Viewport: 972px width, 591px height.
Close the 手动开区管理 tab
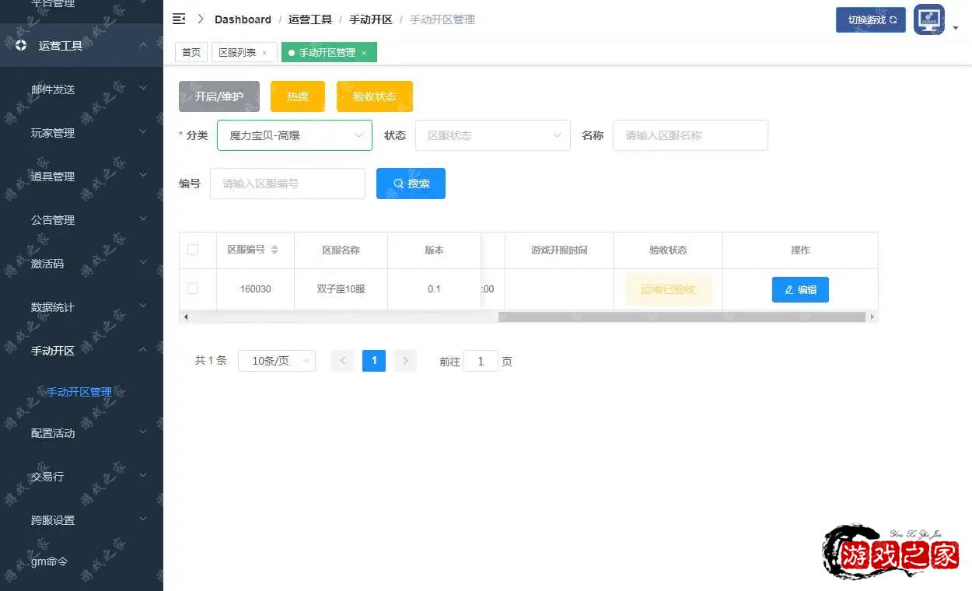tap(364, 53)
